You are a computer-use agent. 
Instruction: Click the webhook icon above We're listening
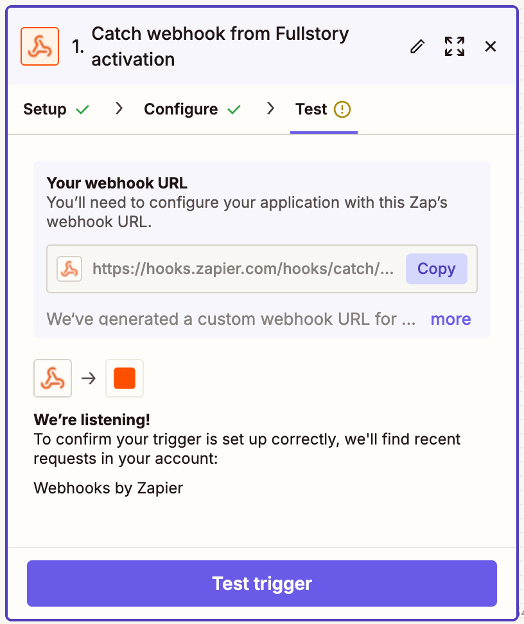(x=53, y=378)
